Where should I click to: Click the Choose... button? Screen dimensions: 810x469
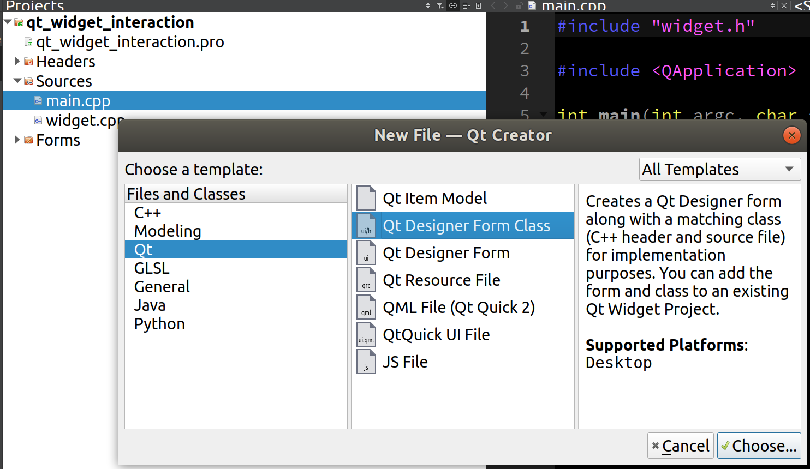point(759,446)
